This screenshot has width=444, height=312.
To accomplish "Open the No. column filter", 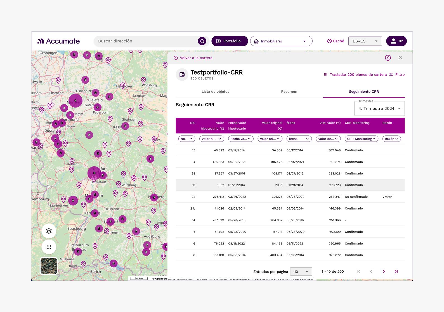I will 187,139.
